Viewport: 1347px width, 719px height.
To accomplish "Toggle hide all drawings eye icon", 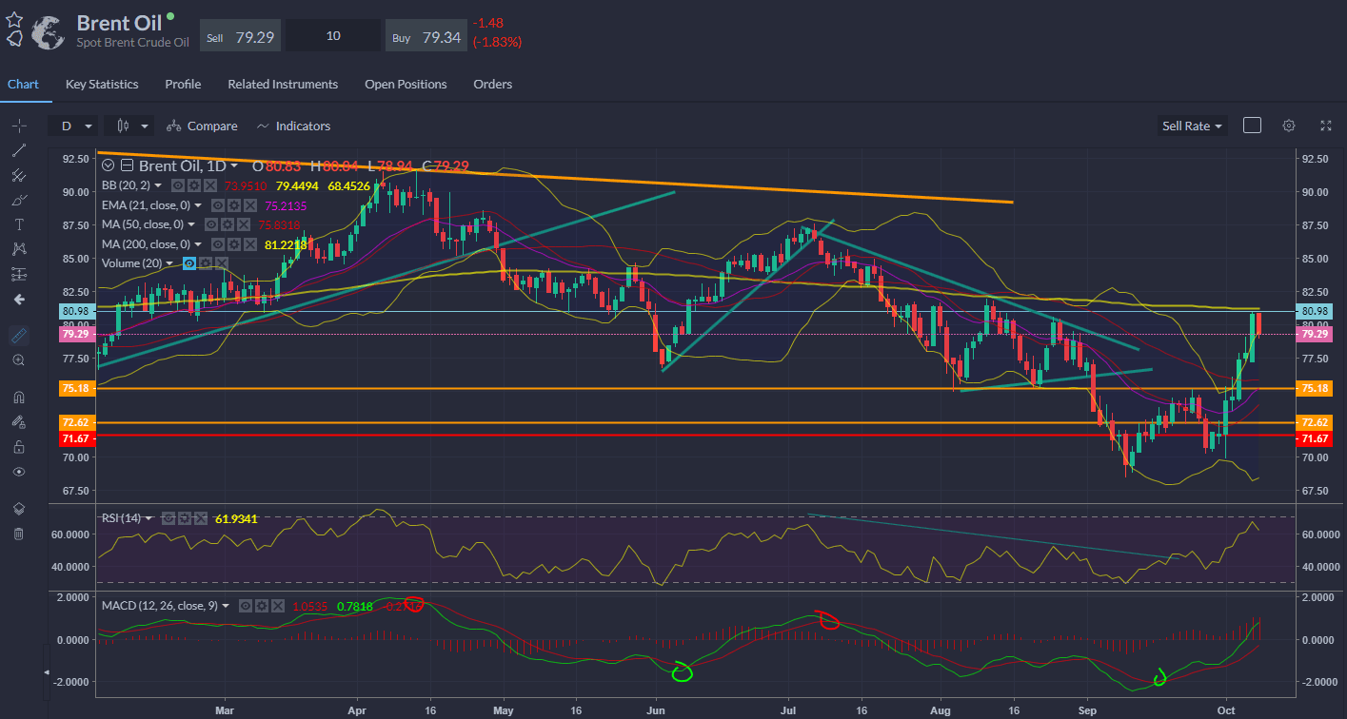I will [18, 472].
